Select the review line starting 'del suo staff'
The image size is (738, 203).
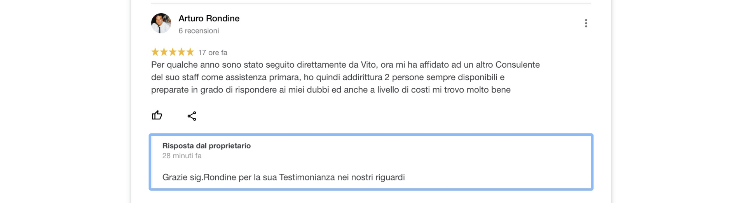(328, 77)
